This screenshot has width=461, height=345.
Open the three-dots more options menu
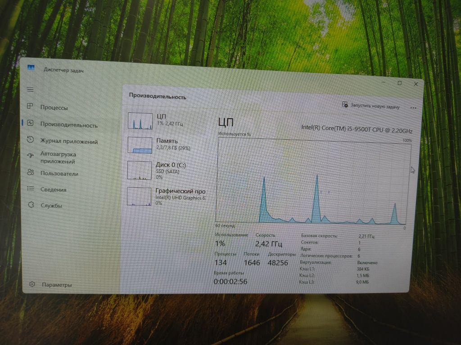(413, 108)
